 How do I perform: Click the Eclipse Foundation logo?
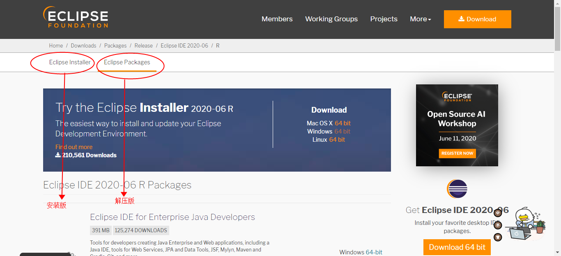(x=76, y=18)
